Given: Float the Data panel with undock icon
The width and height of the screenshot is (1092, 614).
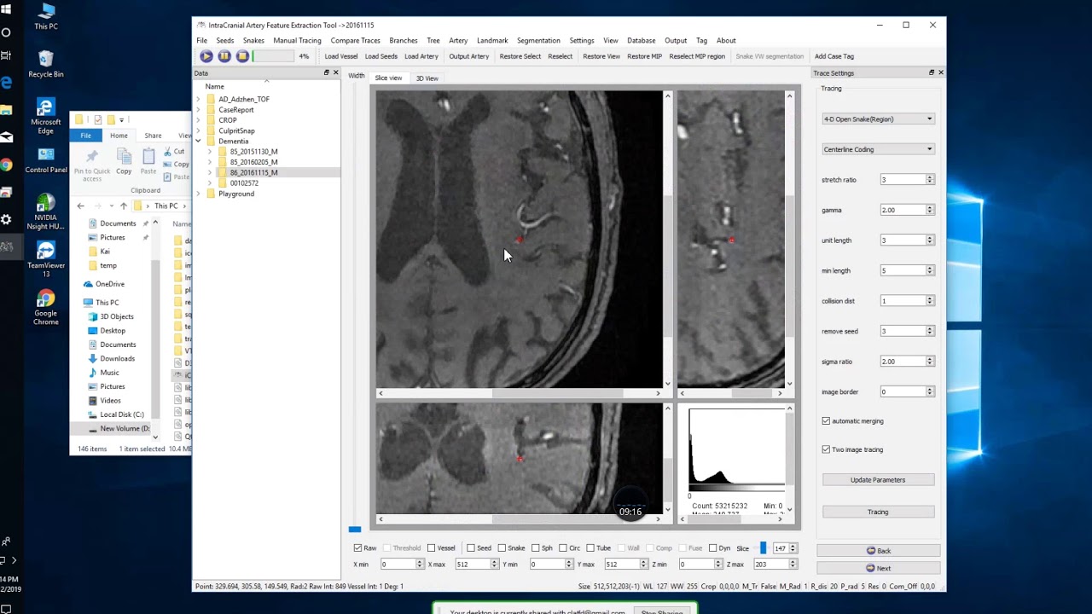Looking at the screenshot, I should (x=326, y=72).
